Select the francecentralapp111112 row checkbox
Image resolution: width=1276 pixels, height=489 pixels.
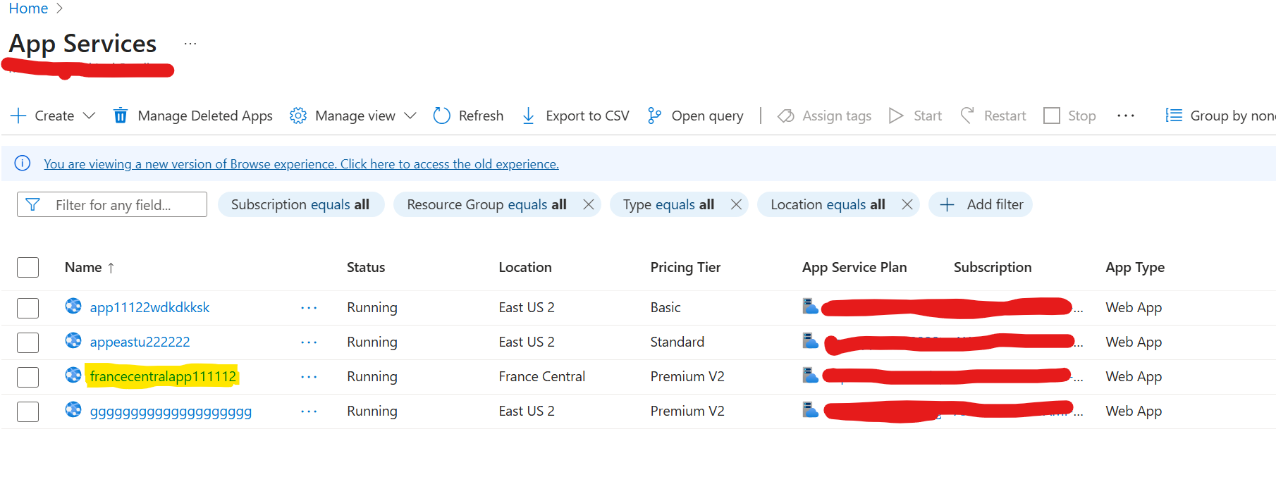pos(27,377)
